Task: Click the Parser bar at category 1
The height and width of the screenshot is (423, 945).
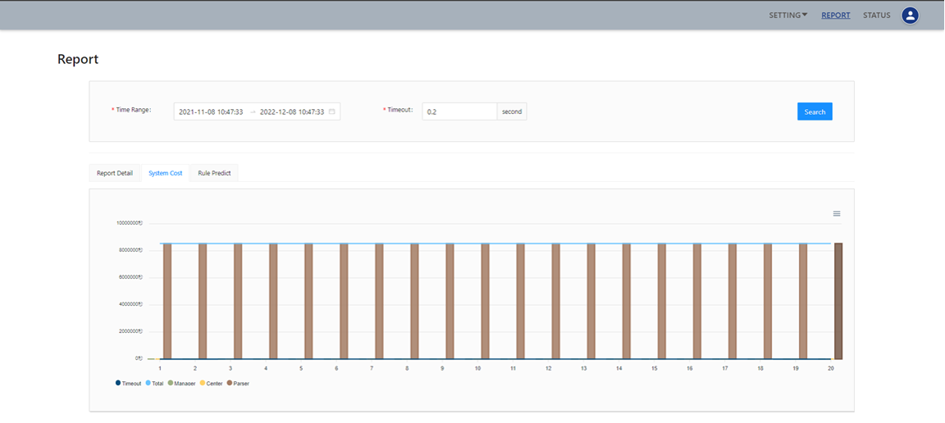Action: (x=167, y=302)
